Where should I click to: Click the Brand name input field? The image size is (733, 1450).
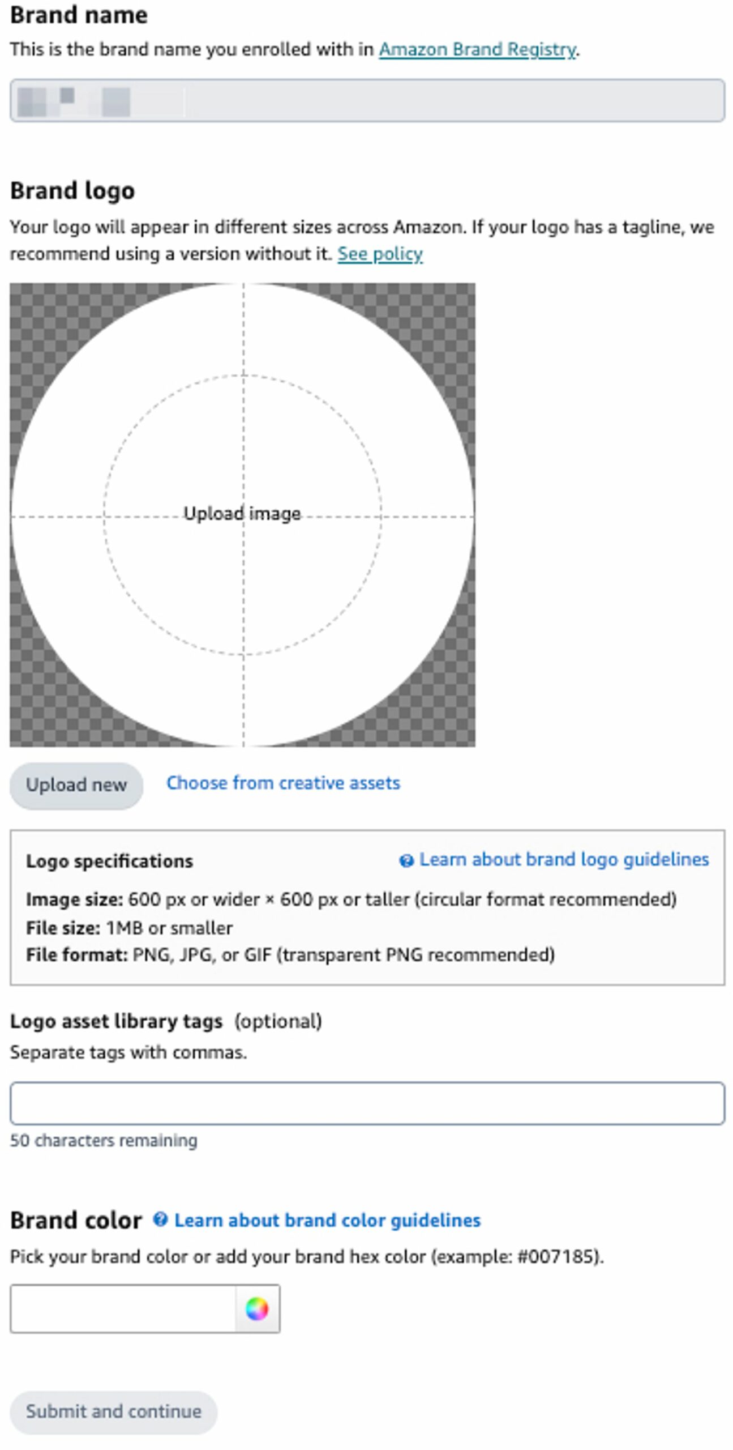tap(367, 100)
